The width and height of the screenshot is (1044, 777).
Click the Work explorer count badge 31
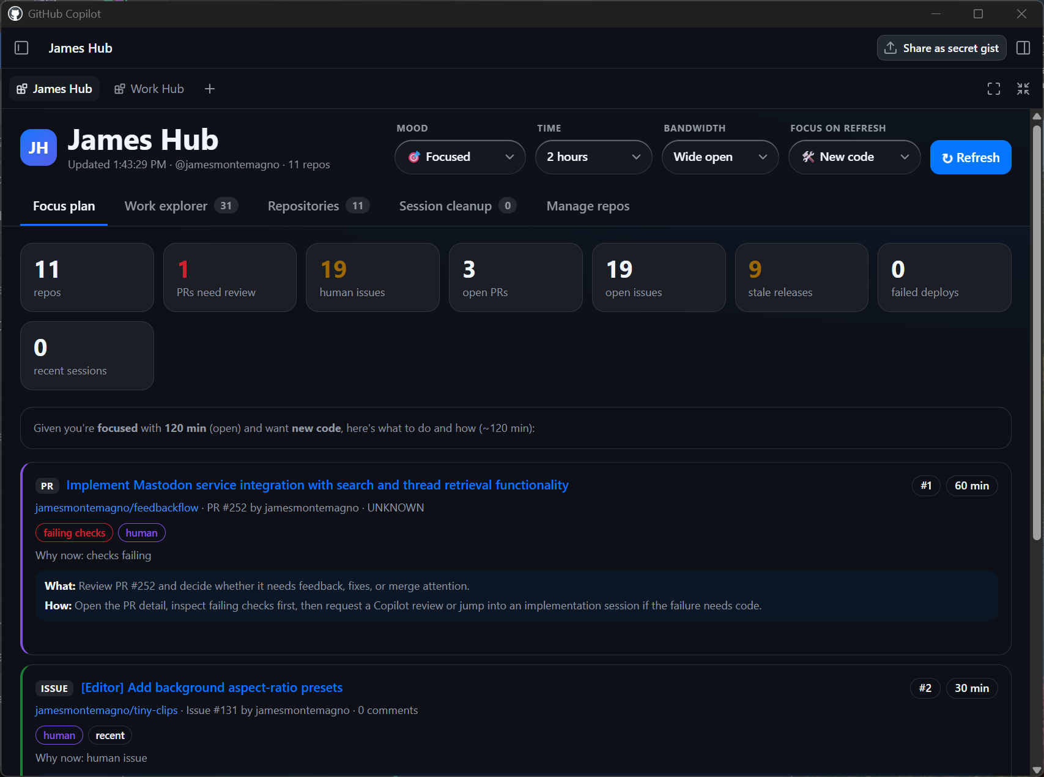(x=226, y=206)
